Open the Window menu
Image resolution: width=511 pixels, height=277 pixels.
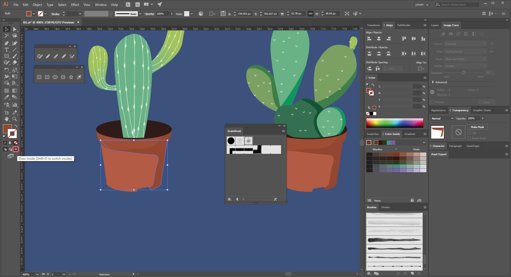coord(101,5)
